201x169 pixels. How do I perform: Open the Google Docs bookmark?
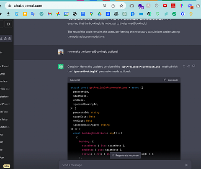(x=83, y=14)
